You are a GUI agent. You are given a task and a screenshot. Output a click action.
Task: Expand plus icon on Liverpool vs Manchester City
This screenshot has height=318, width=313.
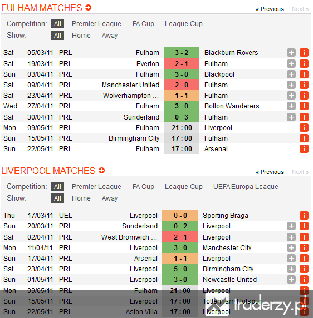291,247
